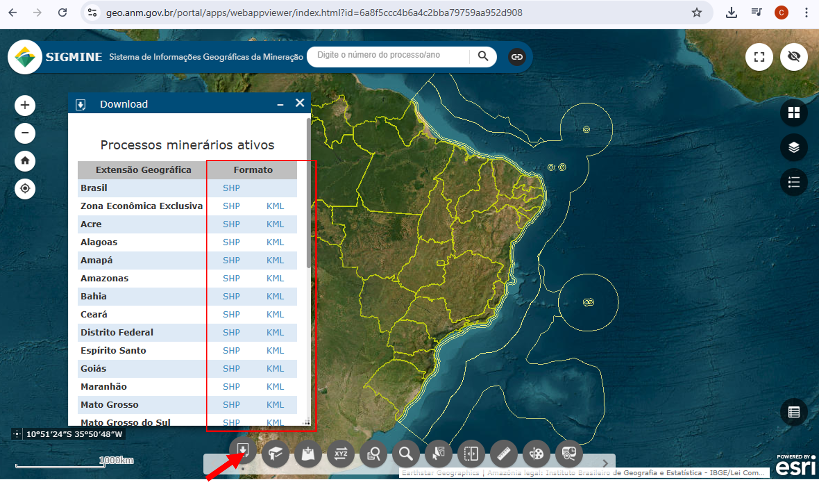
Task: Download KML file for Bahia
Action: tap(275, 296)
